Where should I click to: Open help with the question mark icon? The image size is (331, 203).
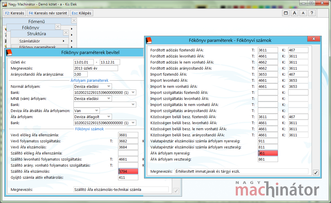coord(312,13)
